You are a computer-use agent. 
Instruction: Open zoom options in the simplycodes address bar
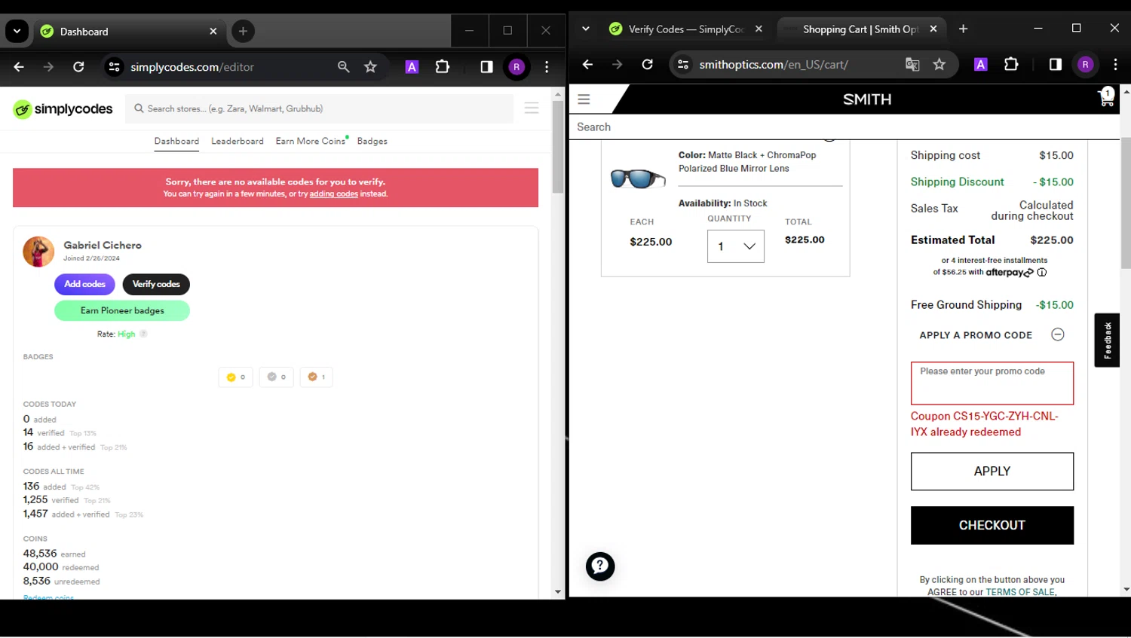(344, 67)
